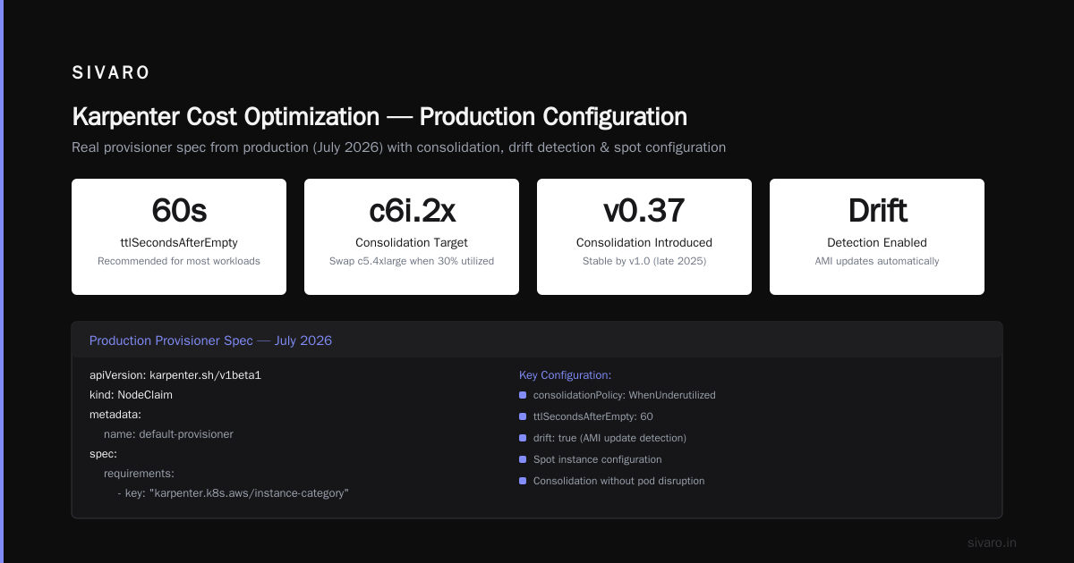Select the Drift stat value
Viewport: 1074px width, 563px height.
(x=877, y=211)
